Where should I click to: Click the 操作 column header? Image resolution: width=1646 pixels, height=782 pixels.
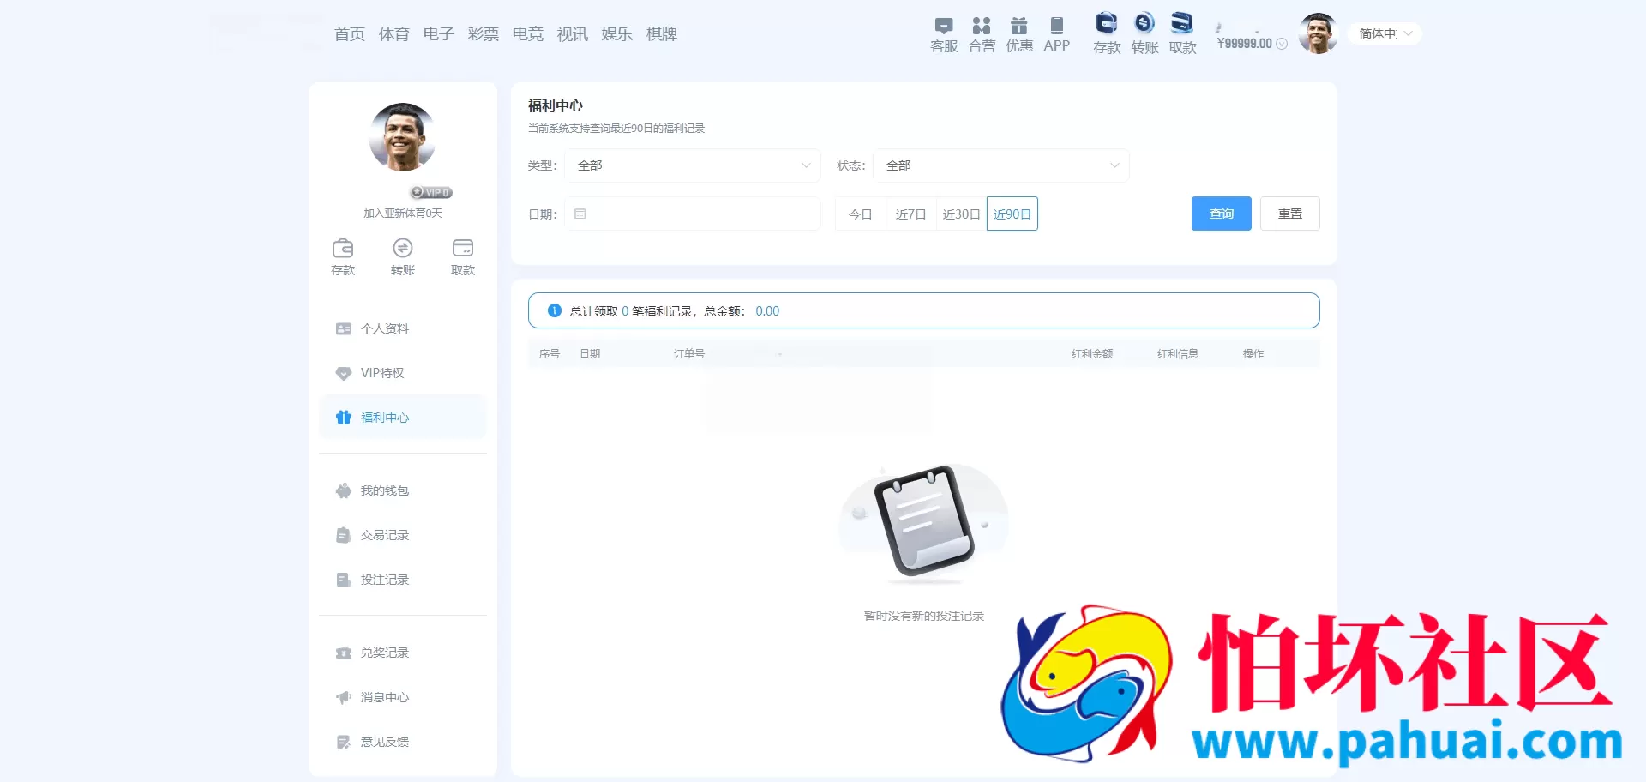(x=1253, y=353)
